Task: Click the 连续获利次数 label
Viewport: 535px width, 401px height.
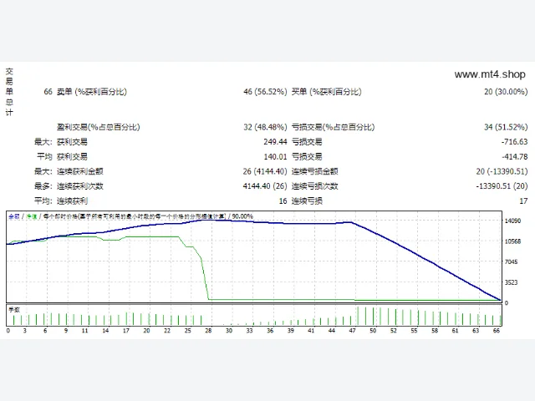Action: coord(79,186)
